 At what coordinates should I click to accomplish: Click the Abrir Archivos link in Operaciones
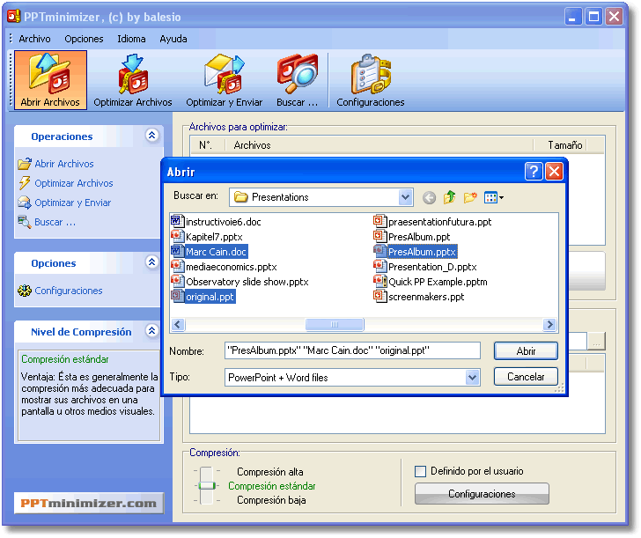coord(64,164)
